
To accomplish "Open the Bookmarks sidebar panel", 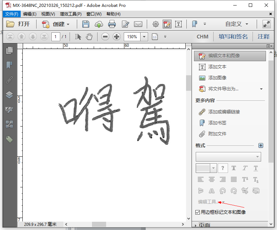I will [9, 65].
